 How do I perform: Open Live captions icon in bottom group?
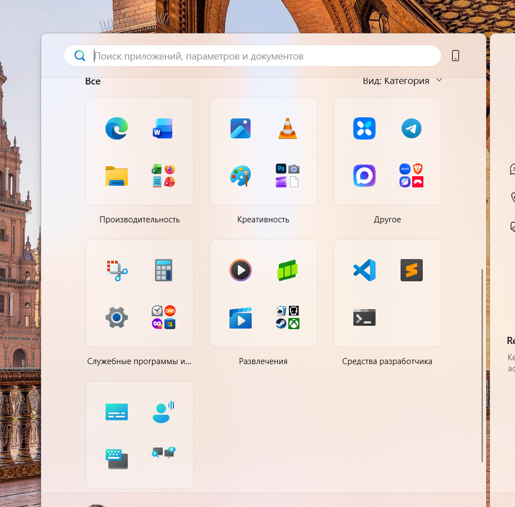click(x=117, y=412)
